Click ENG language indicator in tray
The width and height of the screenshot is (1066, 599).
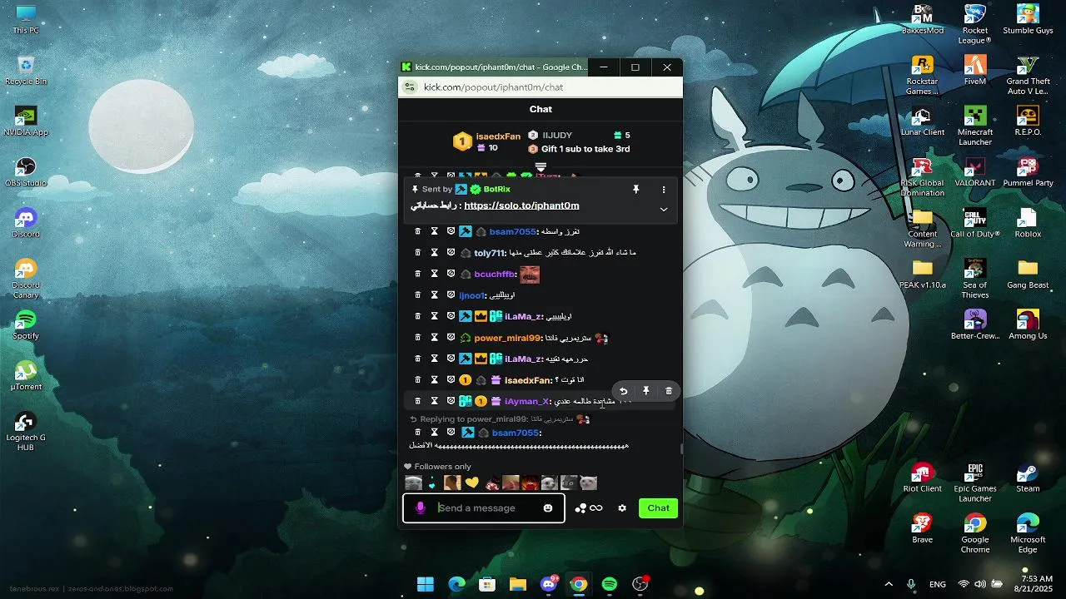point(938,584)
